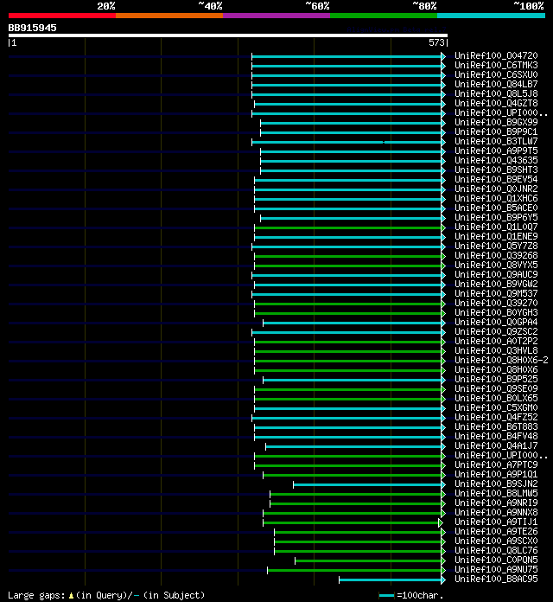Image resolution: width=553 pixels, height=602 pixels.
Task: Select label UniRef100_Q8H0X6-2
Action: coord(501,360)
